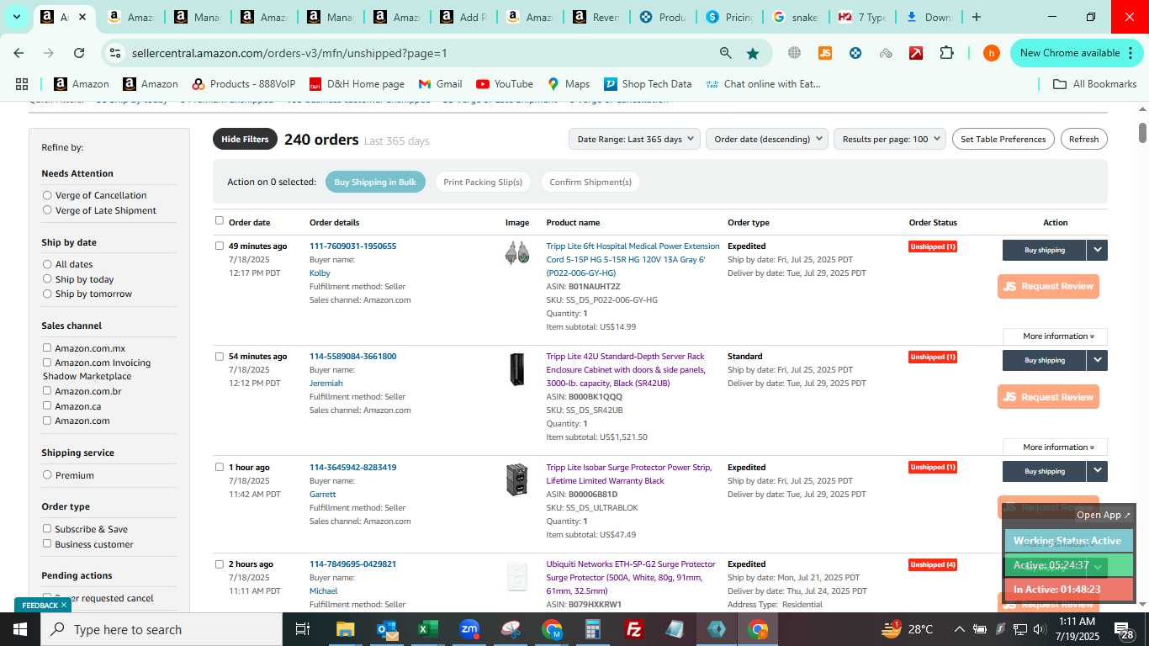Open the tab search chevron at top left
1149x646 pixels.
(x=16, y=17)
